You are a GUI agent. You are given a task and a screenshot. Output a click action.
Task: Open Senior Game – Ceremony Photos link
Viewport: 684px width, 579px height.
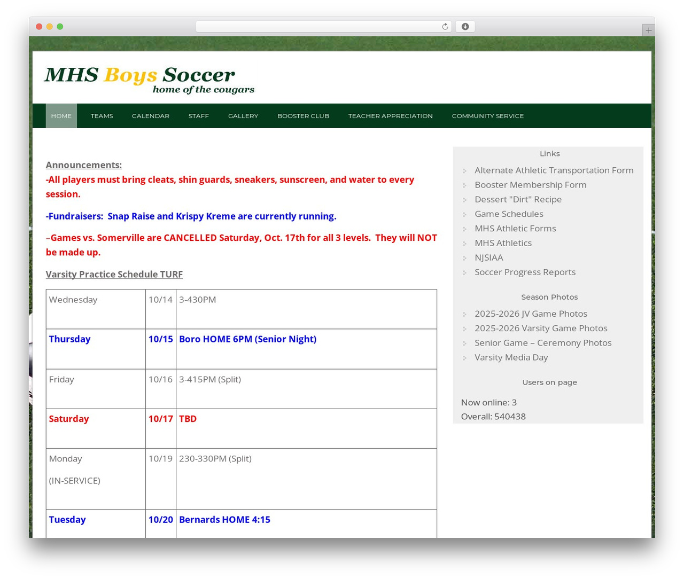coord(543,343)
